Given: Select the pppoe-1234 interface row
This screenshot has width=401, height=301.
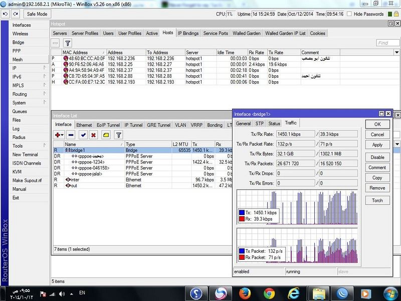Looking at the screenshot, I should pyautogui.click(x=142, y=162).
